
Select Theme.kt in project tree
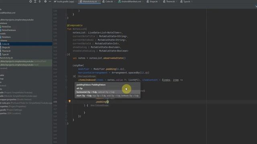[x=6, y=51]
